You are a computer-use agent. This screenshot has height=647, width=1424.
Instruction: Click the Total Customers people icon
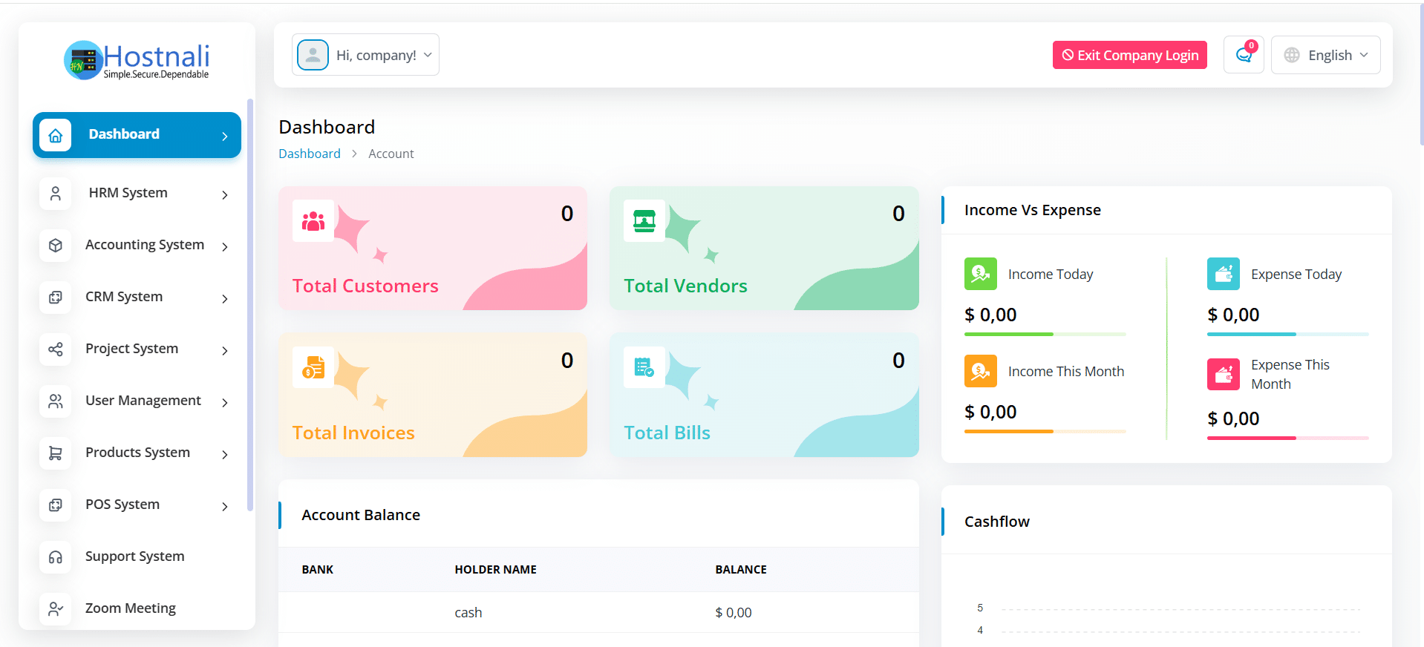[313, 221]
